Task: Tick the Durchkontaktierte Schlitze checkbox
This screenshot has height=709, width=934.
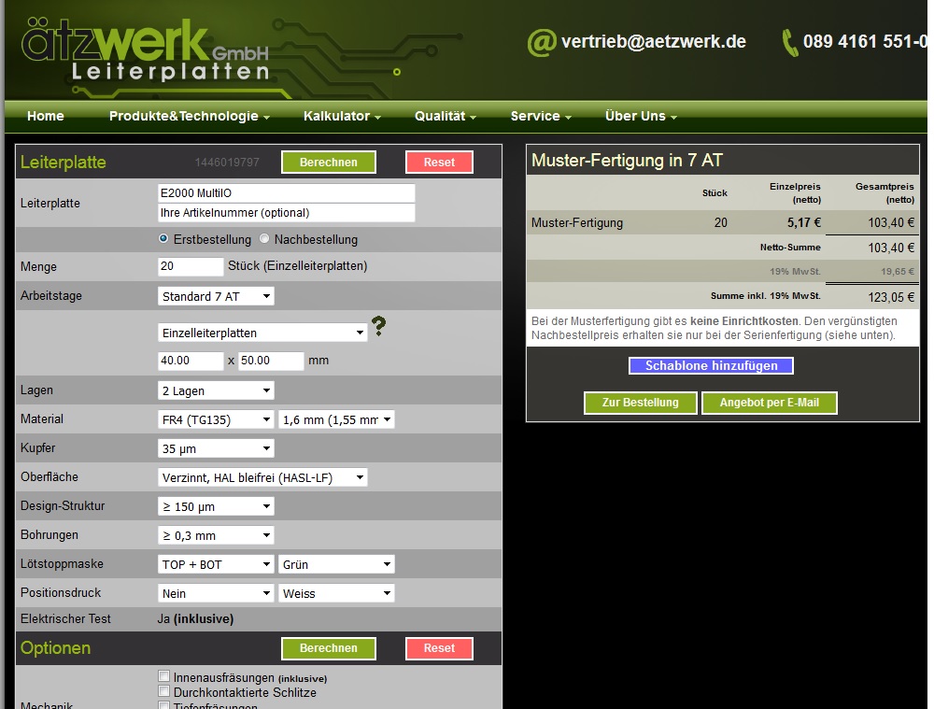Action: tap(164, 692)
